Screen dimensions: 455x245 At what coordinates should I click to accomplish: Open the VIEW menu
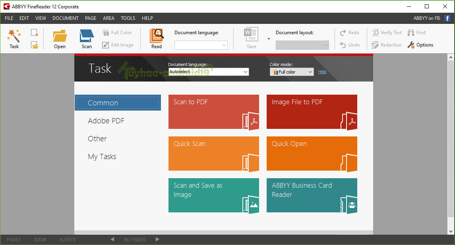tap(41, 18)
